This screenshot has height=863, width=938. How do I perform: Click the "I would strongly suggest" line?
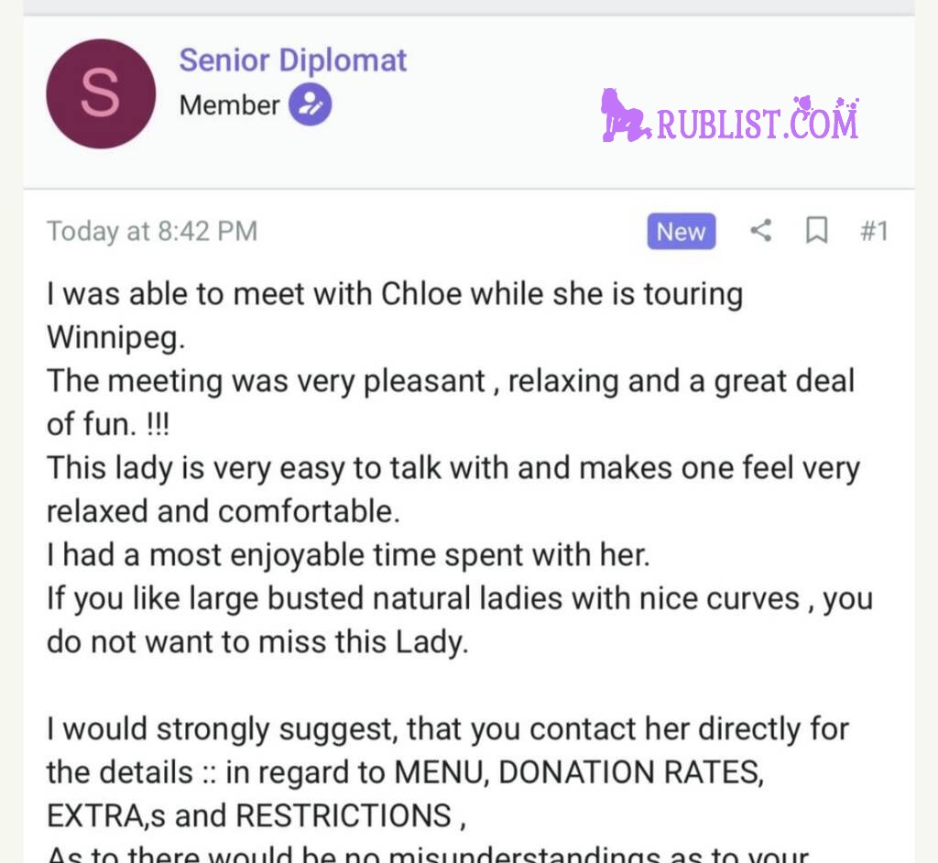tap(447, 729)
